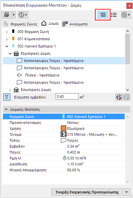This screenshot has height=198, width=133.
Task: Select the Δομές tab
Action: click(x=51, y=23)
